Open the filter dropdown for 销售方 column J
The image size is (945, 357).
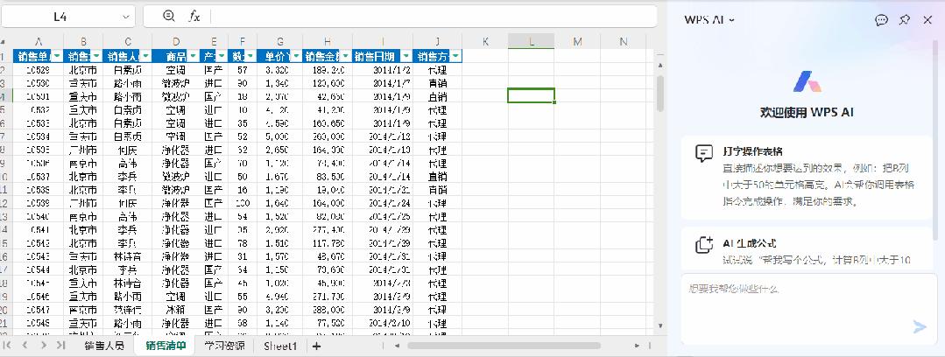click(456, 57)
